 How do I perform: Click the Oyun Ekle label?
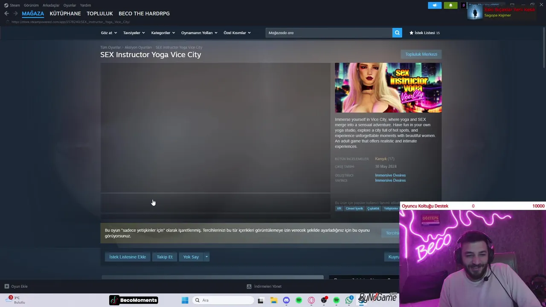point(20,287)
